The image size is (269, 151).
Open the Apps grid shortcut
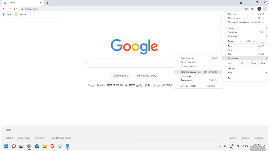point(7,15)
